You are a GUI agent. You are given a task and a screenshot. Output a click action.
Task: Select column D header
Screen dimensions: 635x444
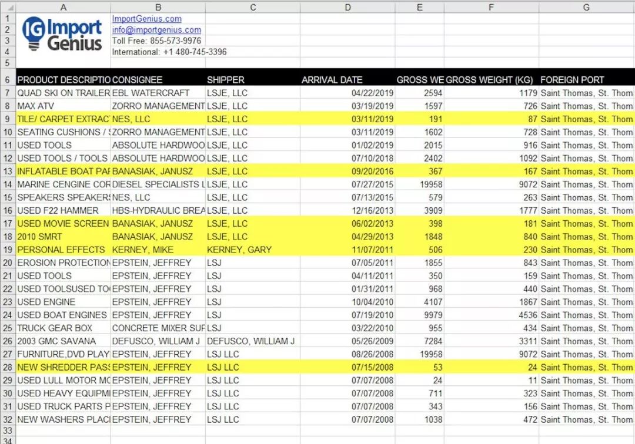point(347,7)
